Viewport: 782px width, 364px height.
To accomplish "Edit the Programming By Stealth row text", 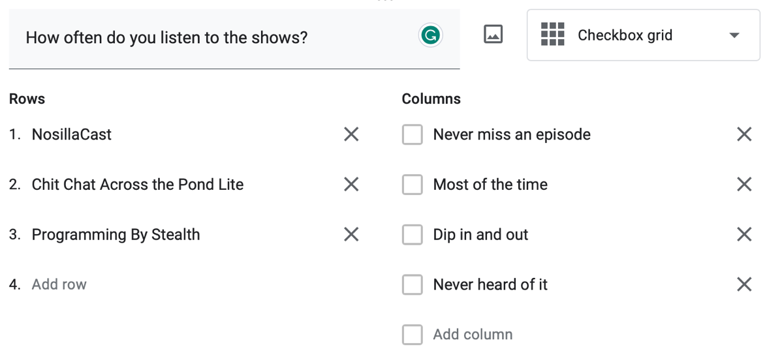I will (116, 234).
